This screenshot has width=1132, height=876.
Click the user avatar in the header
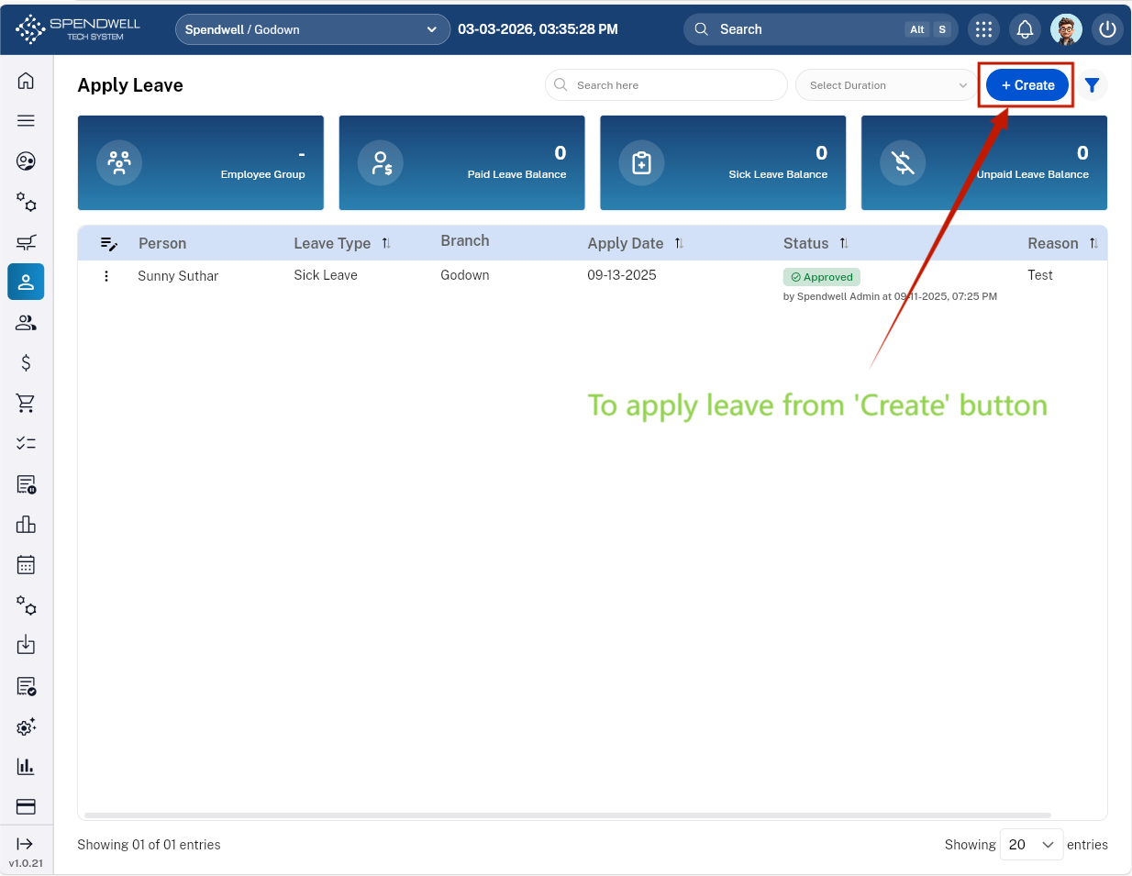[x=1066, y=29]
